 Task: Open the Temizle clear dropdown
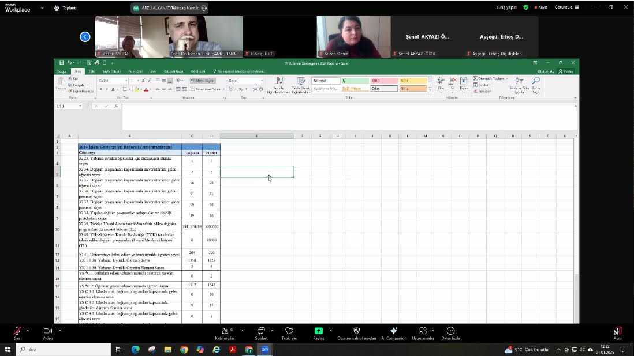click(x=482, y=91)
